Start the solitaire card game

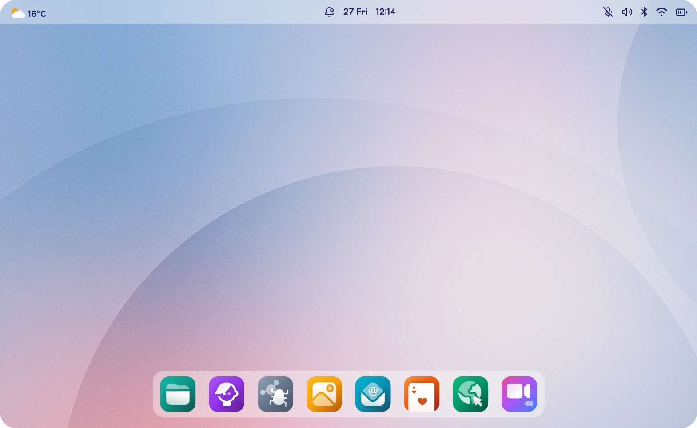tap(422, 394)
